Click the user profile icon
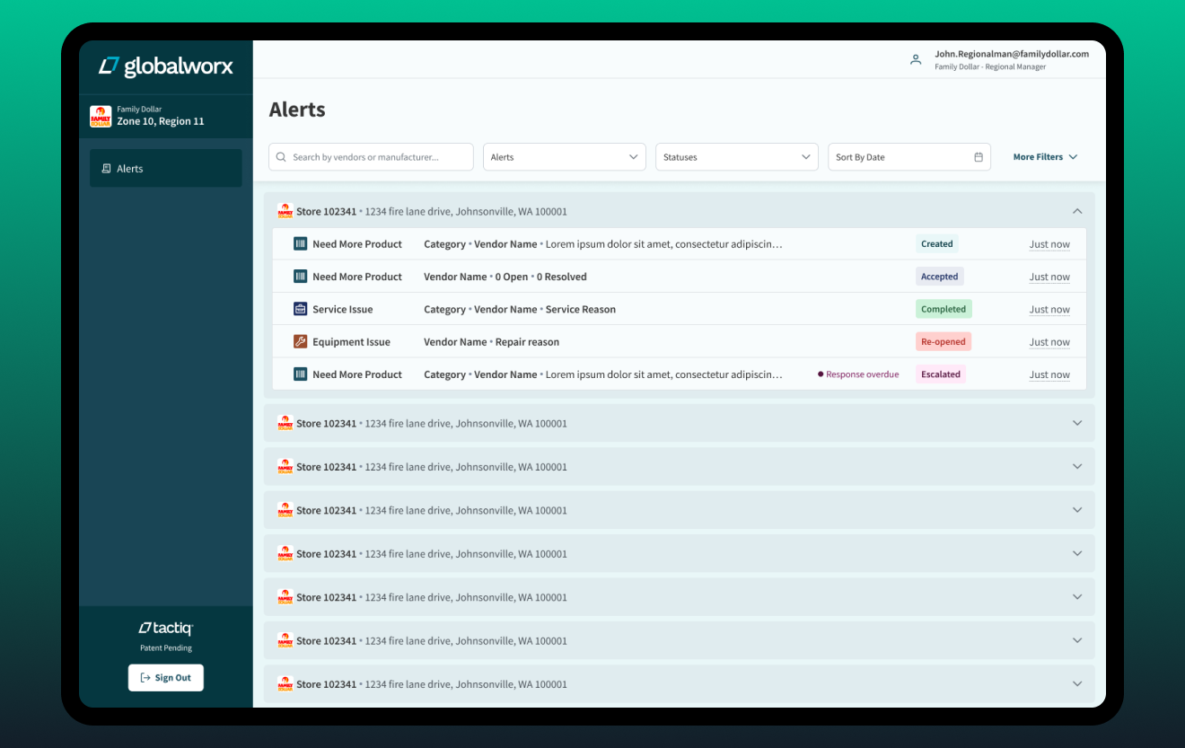 [x=916, y=60]
